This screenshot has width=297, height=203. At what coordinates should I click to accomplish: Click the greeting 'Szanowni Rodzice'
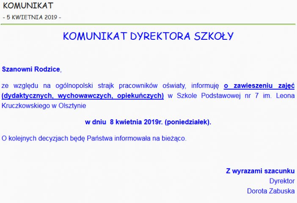(31, 69)
